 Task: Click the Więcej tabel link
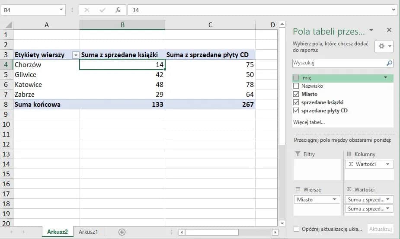[x=309, y=122]
